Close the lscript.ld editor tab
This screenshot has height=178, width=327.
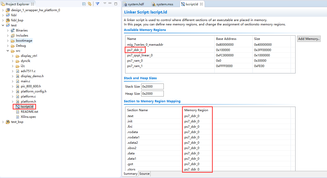[x=201, y=4]
